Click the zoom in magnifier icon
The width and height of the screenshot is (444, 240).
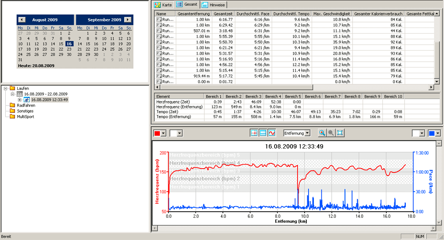pos(322,133)
